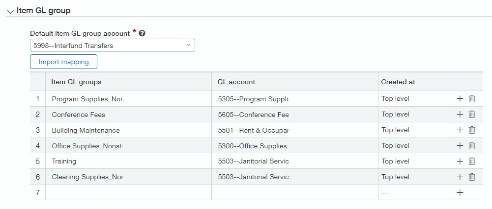Viewport: 492px width, 209px height.
Task: Open Default item GL group account dropdown
Action: click(x=112, y=46)
